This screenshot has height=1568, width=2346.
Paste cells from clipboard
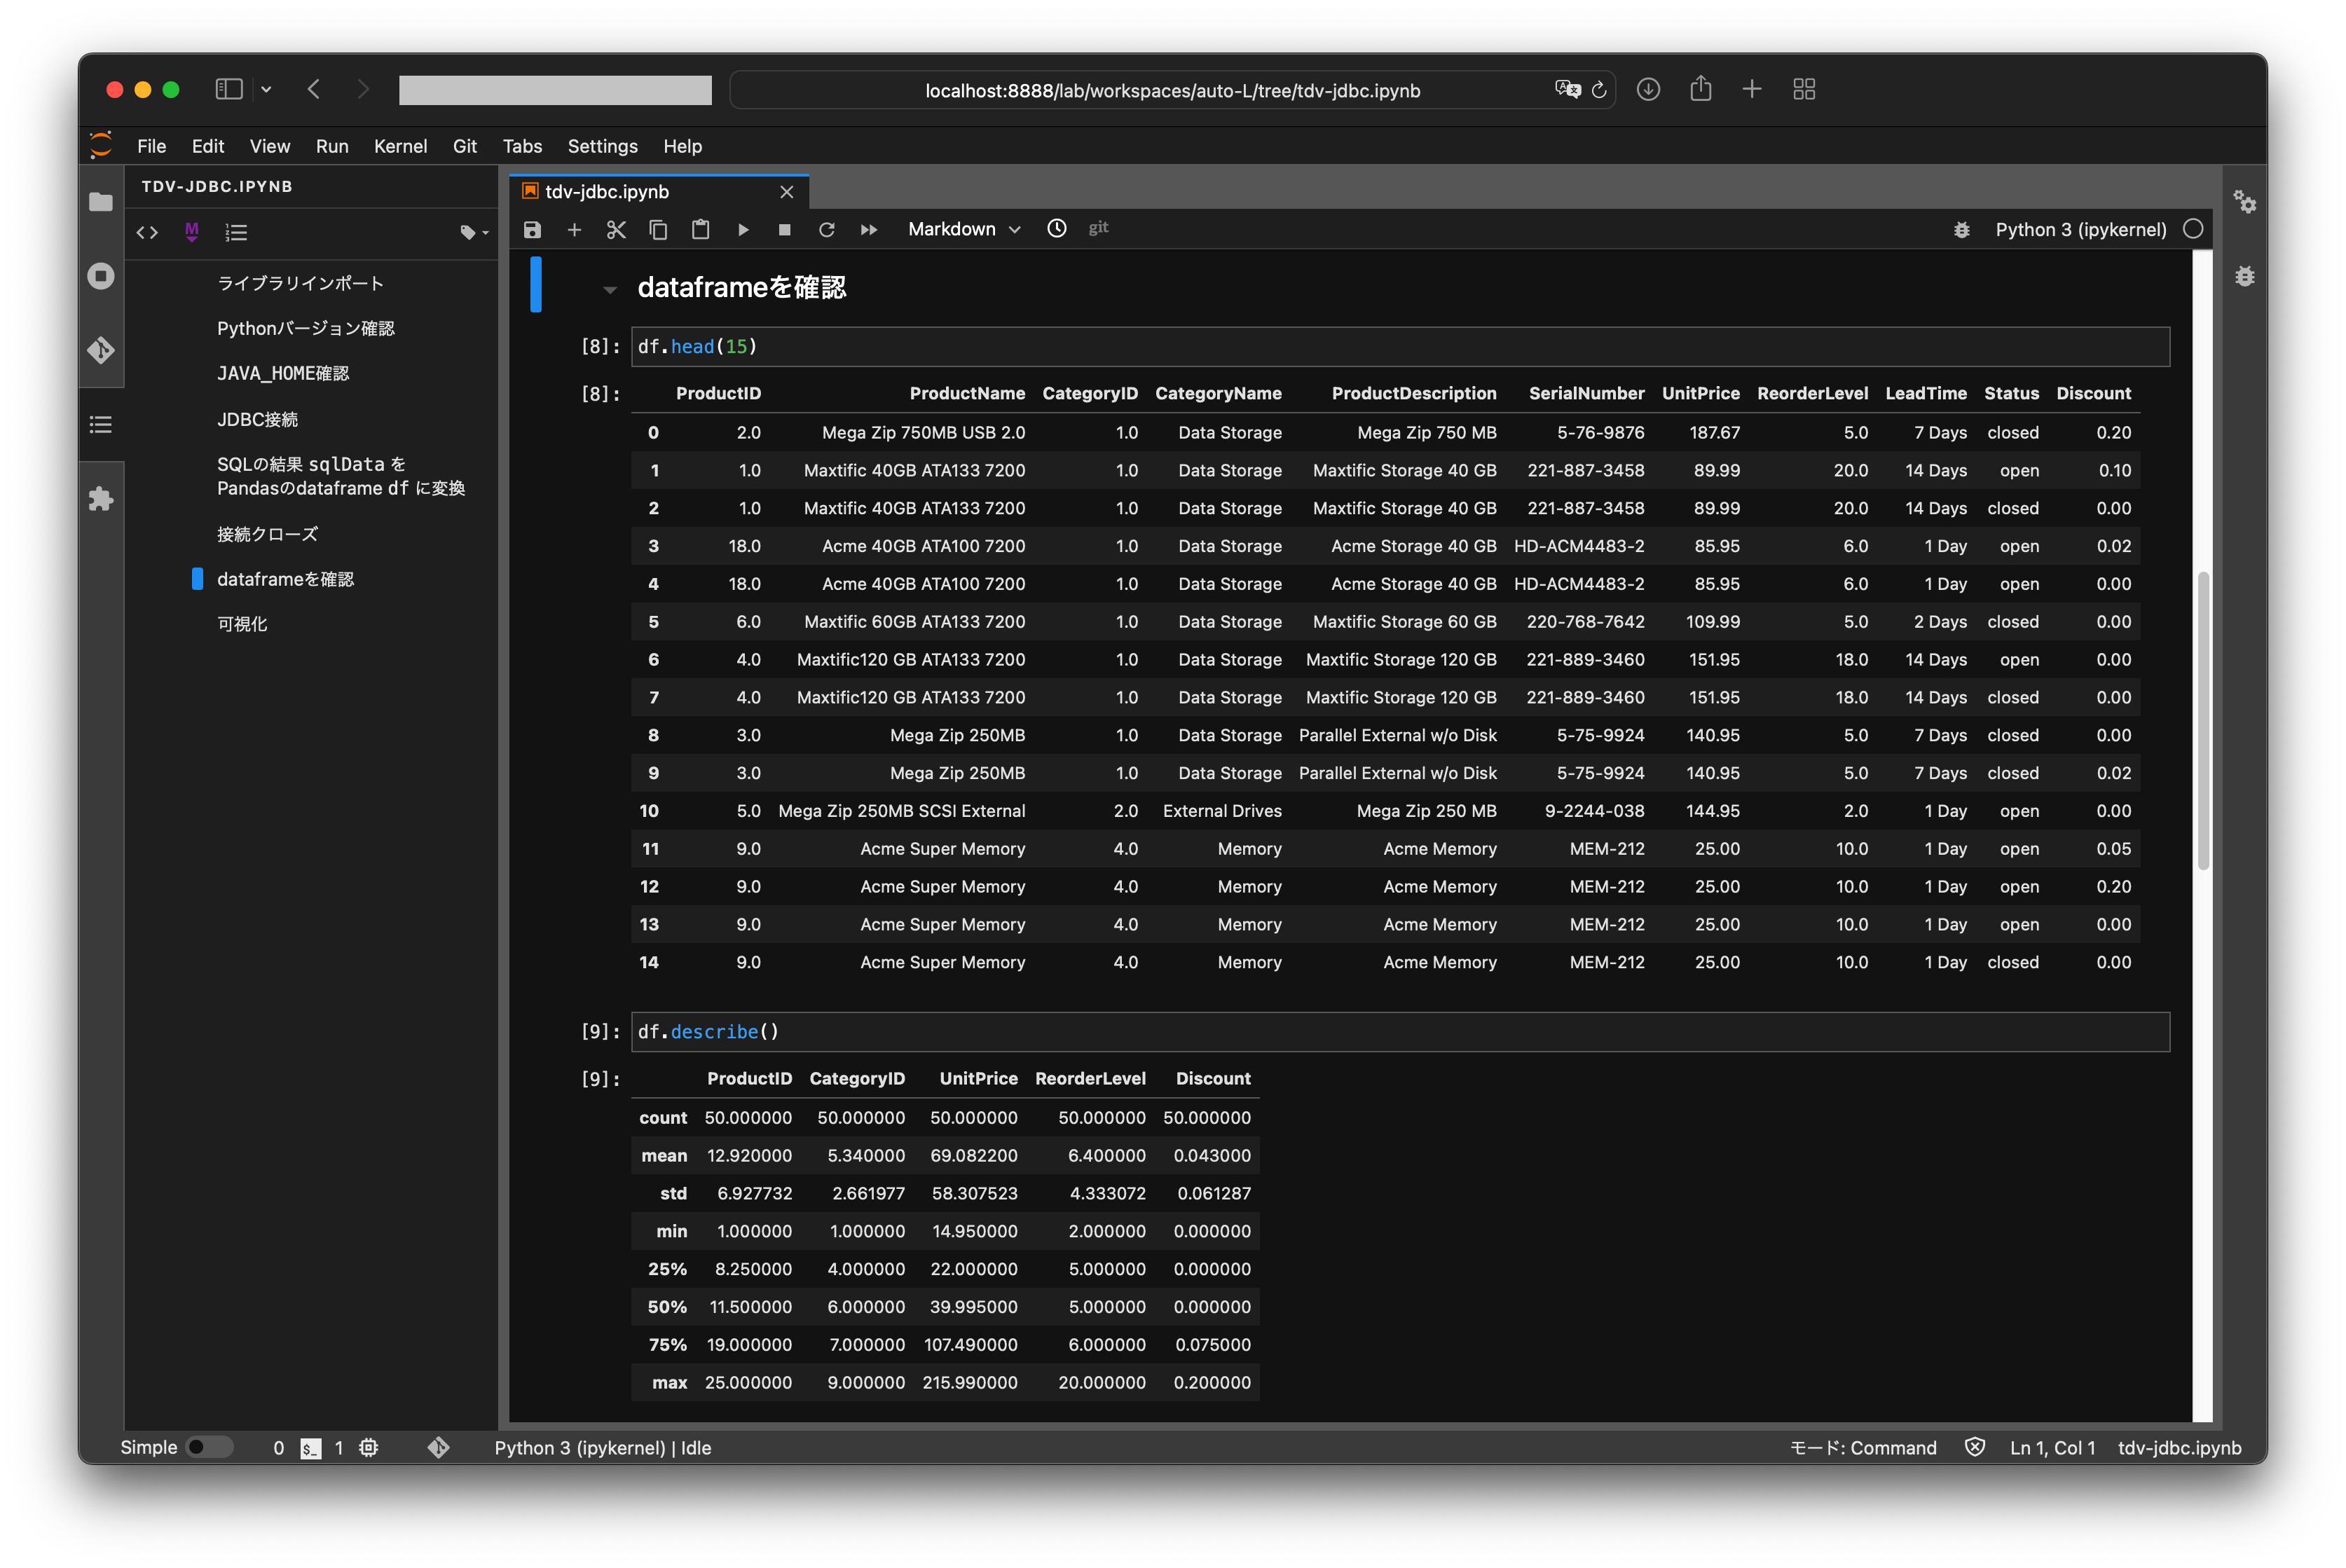coord(700,230)
